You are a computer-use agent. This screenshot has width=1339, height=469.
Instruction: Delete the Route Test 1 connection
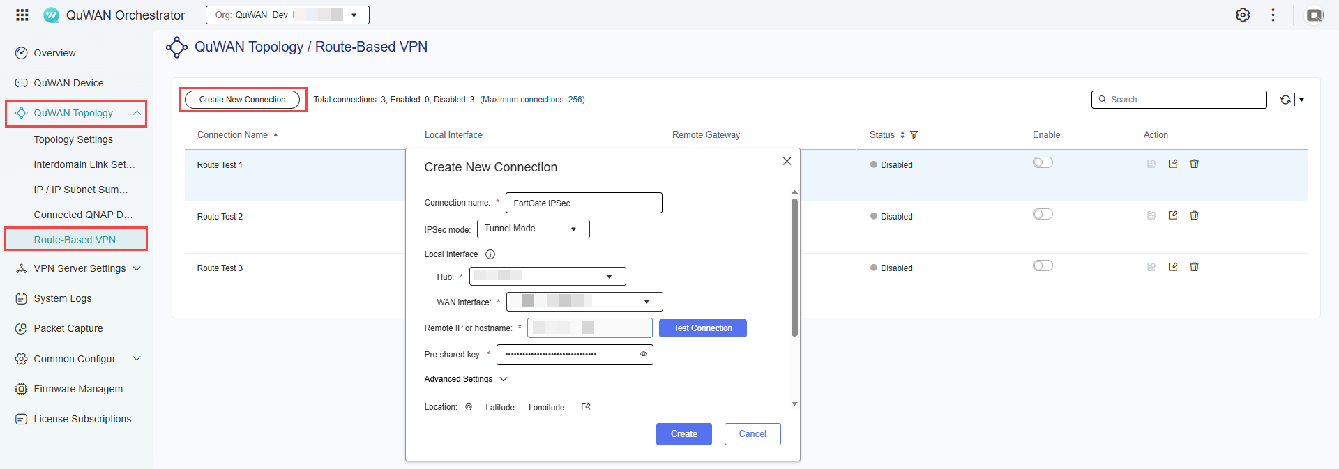pos(1195,164)
